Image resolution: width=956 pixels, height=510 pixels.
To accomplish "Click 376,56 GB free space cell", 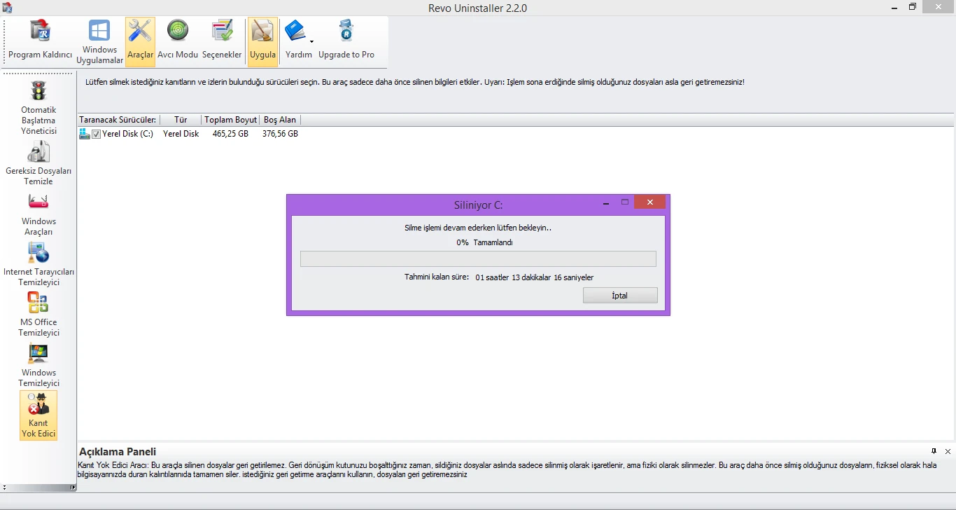I will coord(280,134).
